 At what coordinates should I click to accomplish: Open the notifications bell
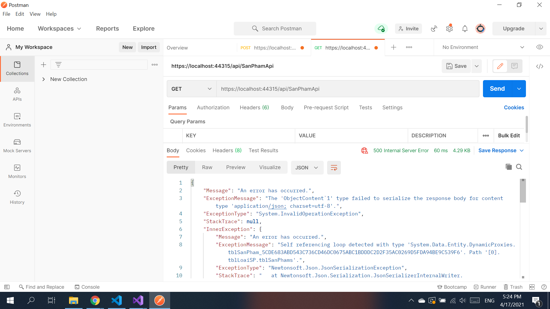point(465,29)
